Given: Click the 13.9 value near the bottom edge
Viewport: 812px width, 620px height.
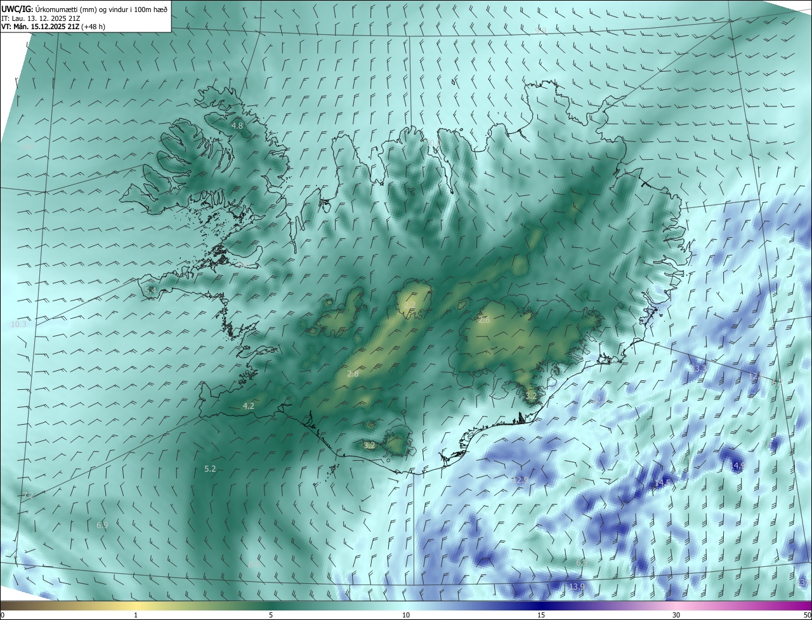Looking at the screenshot, I should pyautogui.click(x=576, y=586).
